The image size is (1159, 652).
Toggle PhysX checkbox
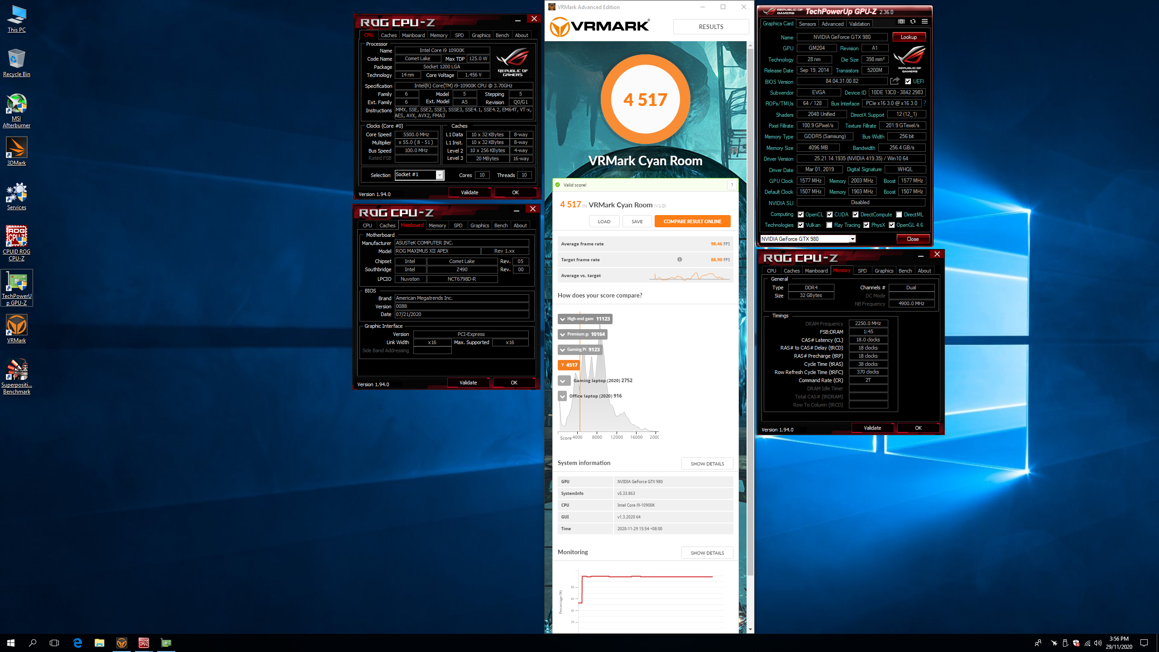866,225
